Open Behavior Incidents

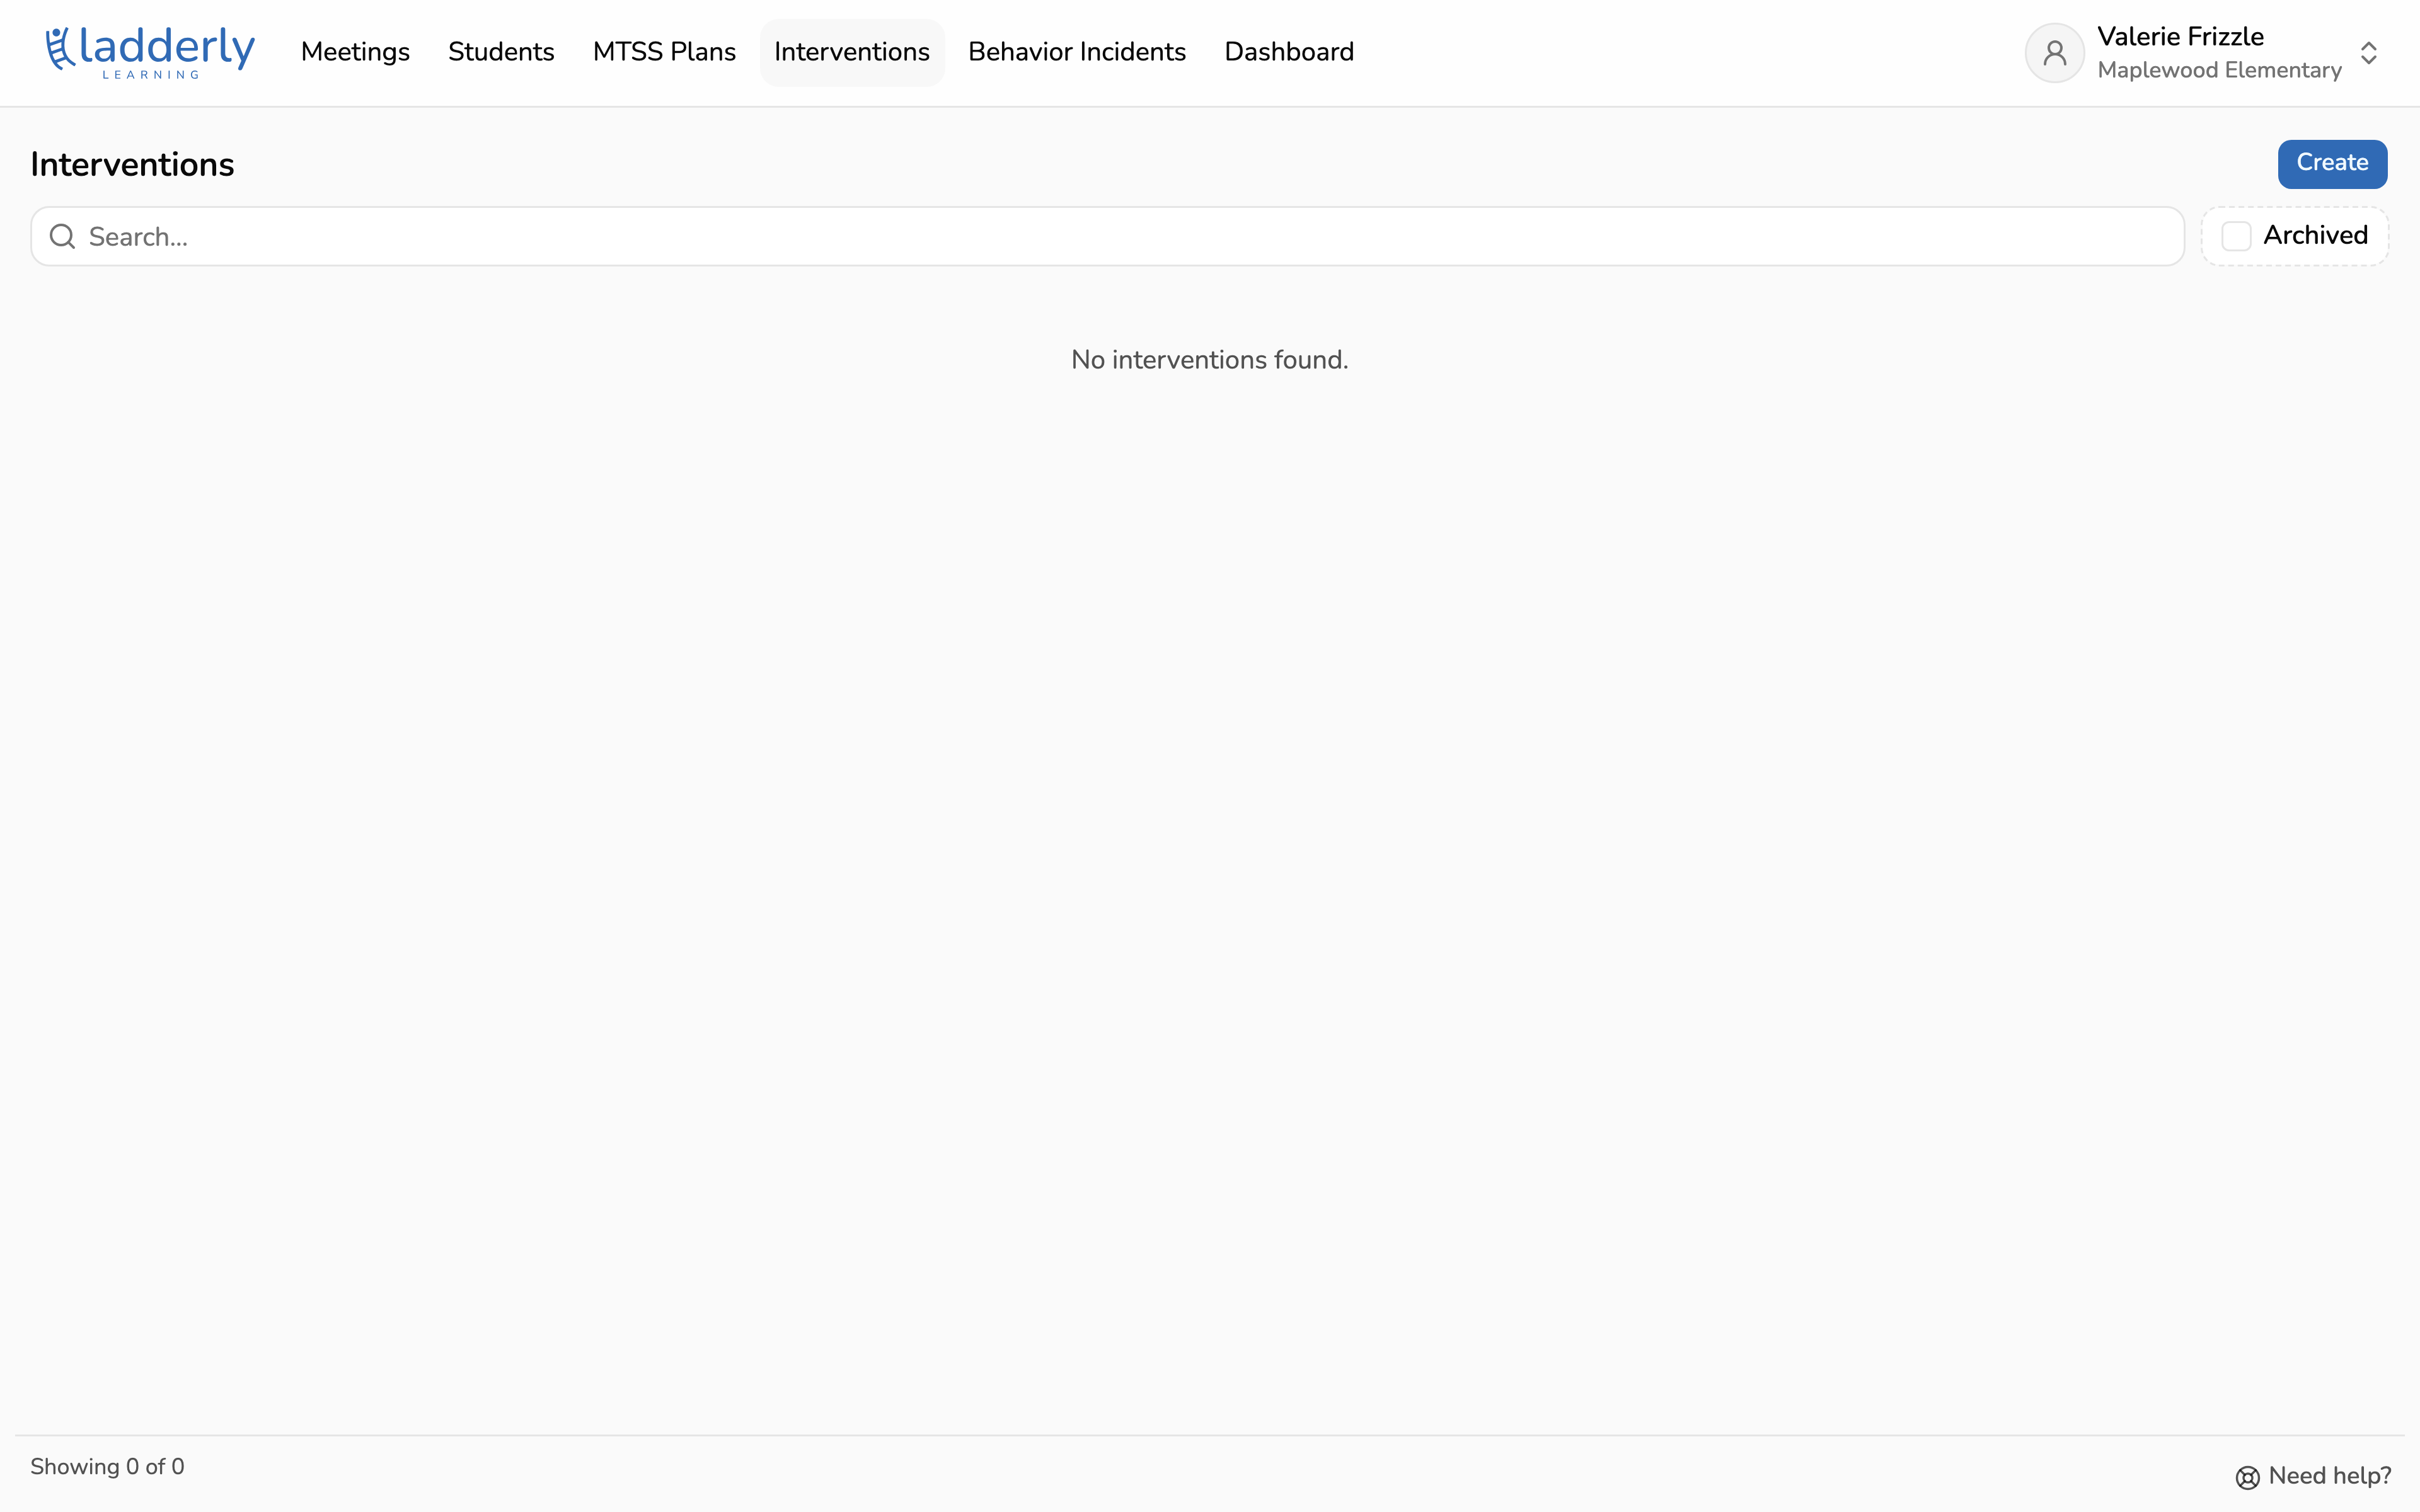(x=1077, y=52)
